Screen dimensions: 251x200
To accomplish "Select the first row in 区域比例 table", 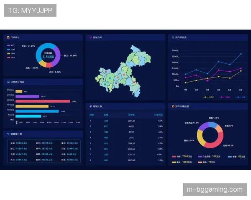I will (125, 120).
